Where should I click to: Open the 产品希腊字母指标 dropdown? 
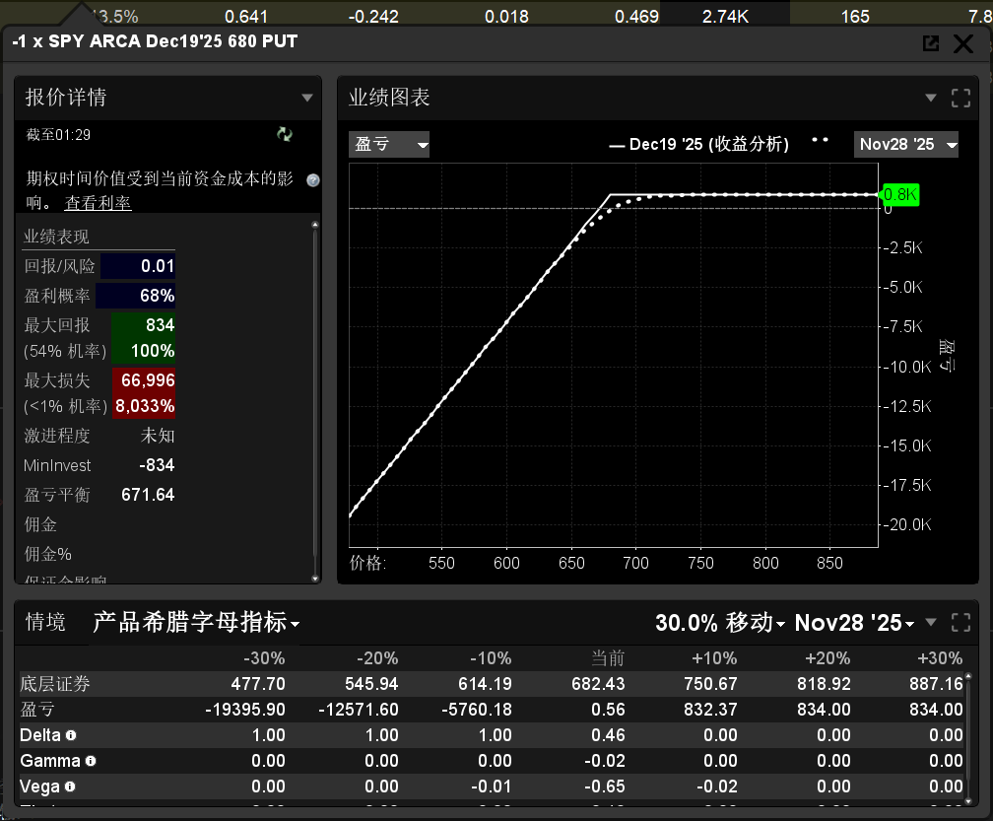tap(196, 623)
